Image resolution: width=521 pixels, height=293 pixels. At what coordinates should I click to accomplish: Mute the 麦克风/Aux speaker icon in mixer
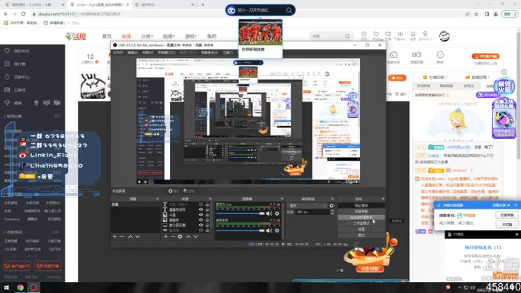269,214
